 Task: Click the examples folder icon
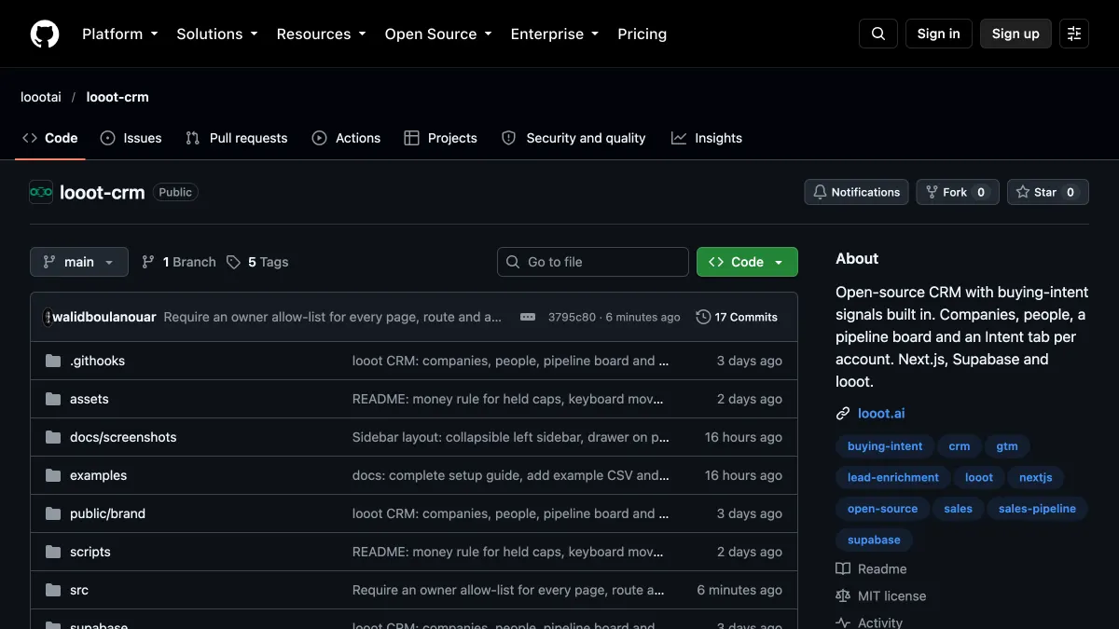(x=53, y=475)
